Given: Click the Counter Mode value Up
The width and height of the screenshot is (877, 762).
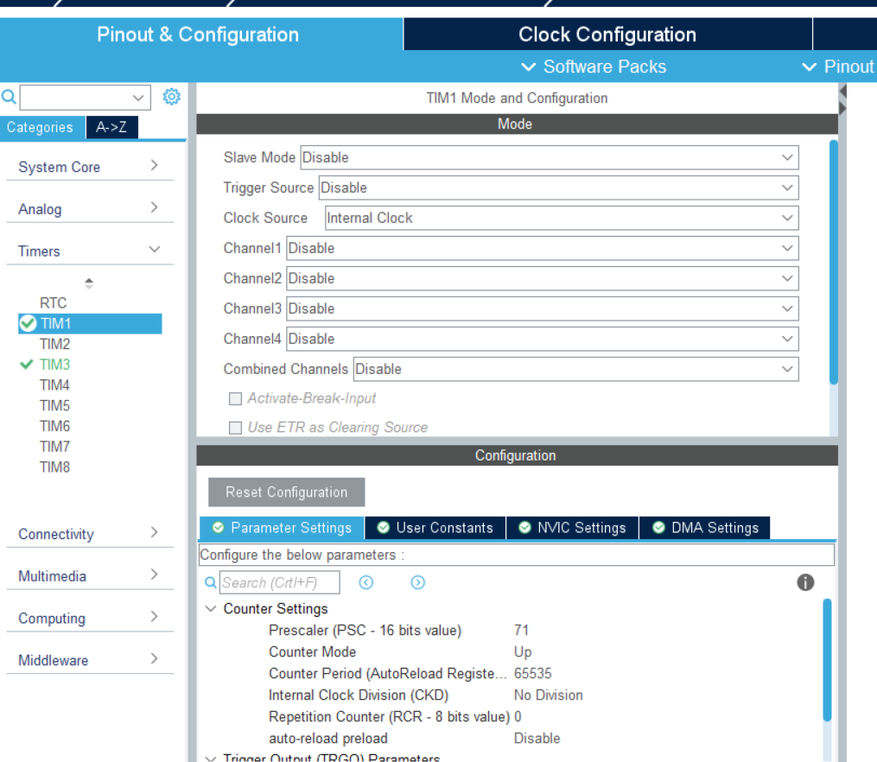Looking at the screenshot, I should click(523, 652).
